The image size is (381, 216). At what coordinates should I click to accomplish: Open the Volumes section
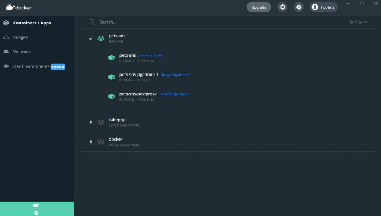(22, 52)
